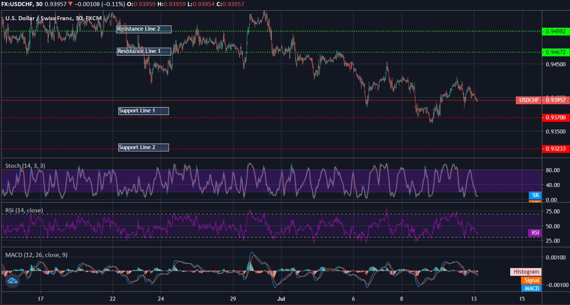Click the blue MACD legend label
570x305 pixels.
(532, 288)
